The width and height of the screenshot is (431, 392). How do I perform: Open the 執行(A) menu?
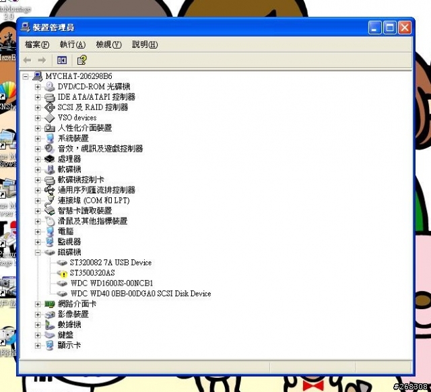73,44
